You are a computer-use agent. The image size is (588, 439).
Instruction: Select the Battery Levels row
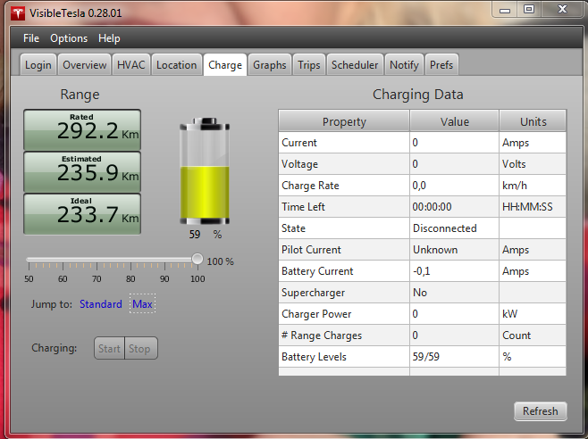(423, 356)
